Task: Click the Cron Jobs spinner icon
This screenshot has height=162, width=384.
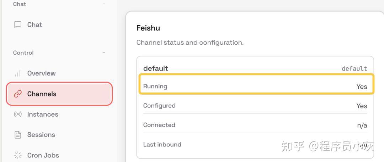Action: tap(17, 155)
